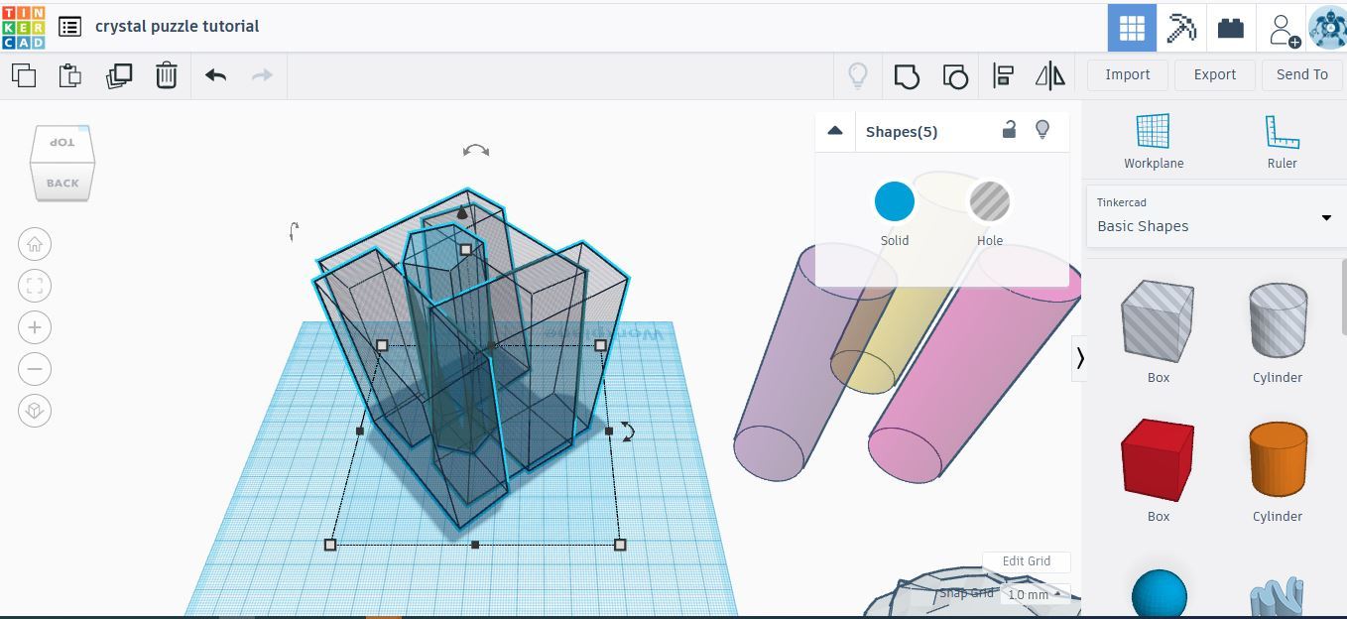The width and height of the screenshot is (1347, 619).
Task: Pick the orange Cylinder shape
Action: (1278, 459)
